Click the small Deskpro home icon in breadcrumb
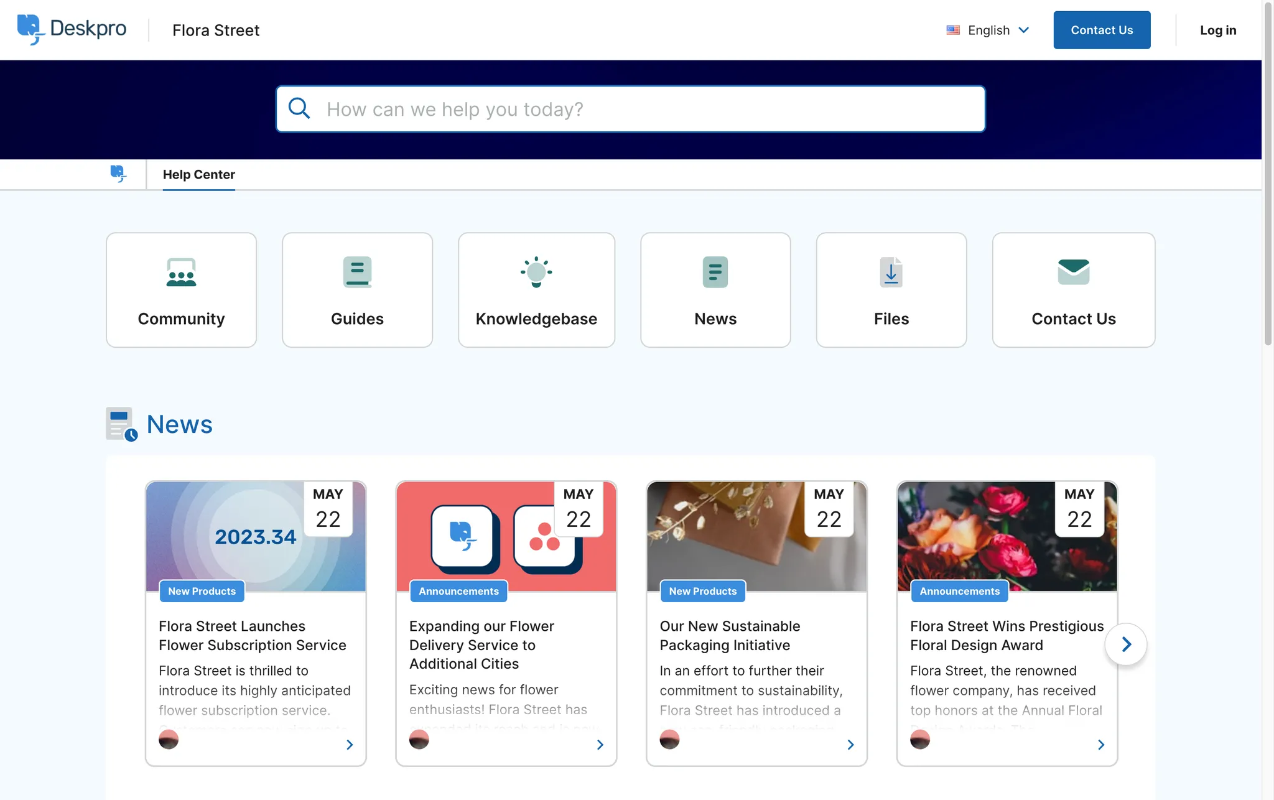This screenshot has width=1274, height=800. [118, 174]
